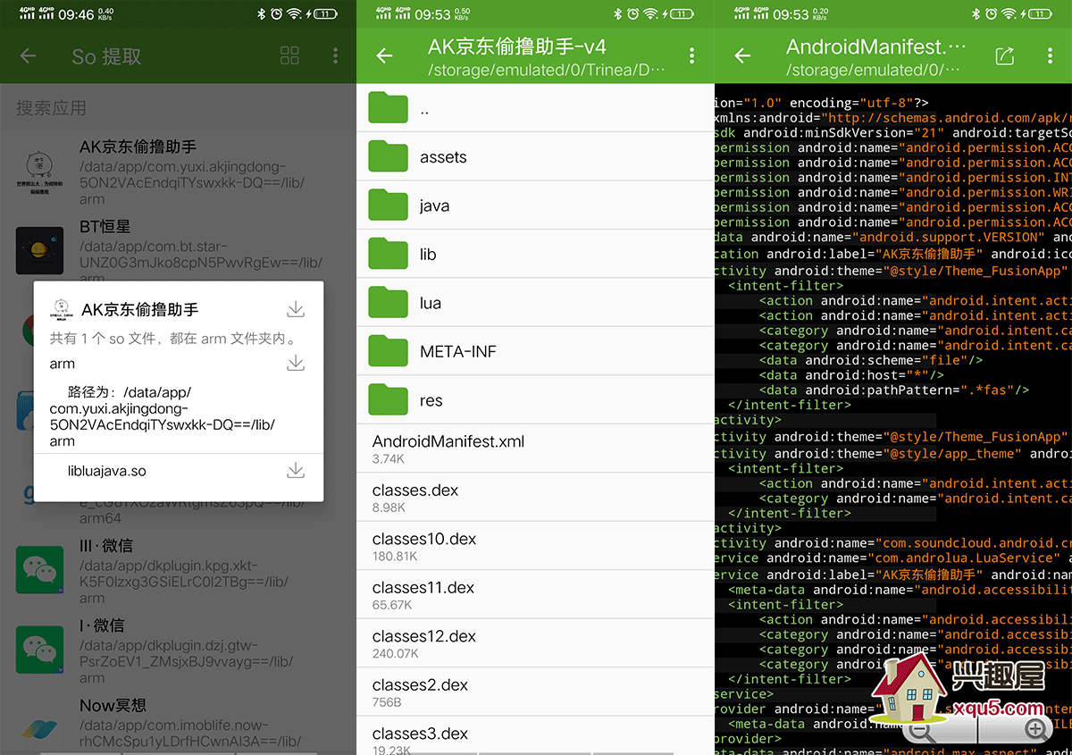This screenshot has height=755, width=1072.
Task: Tap the share/export icon in AndroidManifest viewer
Action: (x=1005, y=56)
